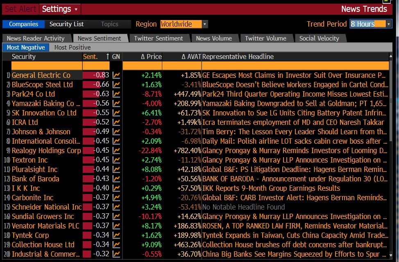Click the Sent. column filter field
The image size is (399, 262).
[x=96, y=66]
